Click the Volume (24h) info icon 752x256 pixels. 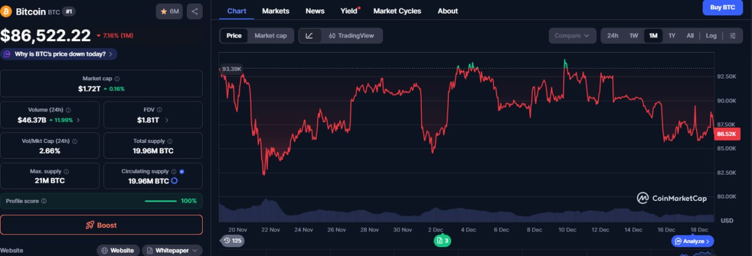coord(69,110)
